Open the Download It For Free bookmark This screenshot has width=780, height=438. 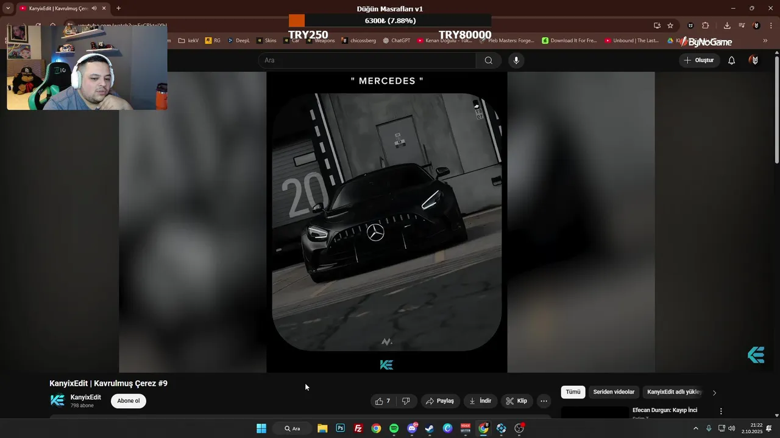coord(569,41)
